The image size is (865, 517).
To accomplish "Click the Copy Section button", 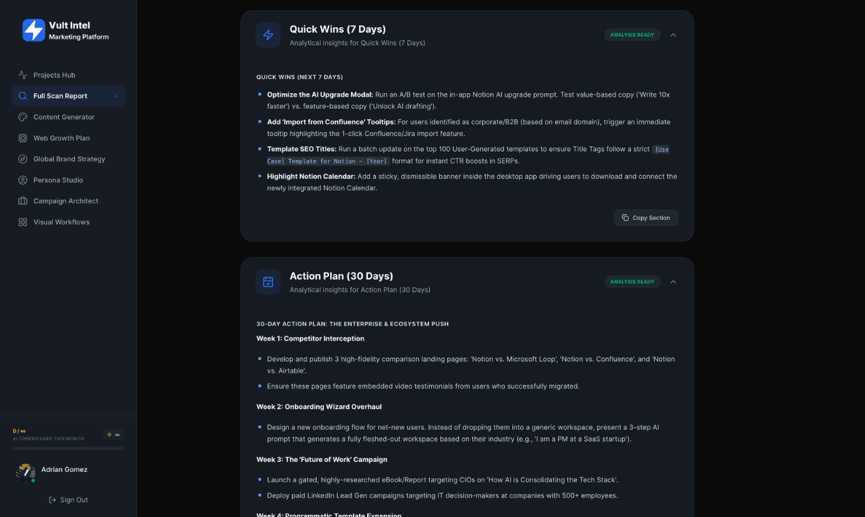I will click(x=645, y=218).
